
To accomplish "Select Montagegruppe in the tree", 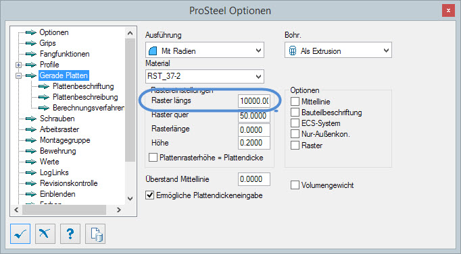I will (x=65, y=140).
